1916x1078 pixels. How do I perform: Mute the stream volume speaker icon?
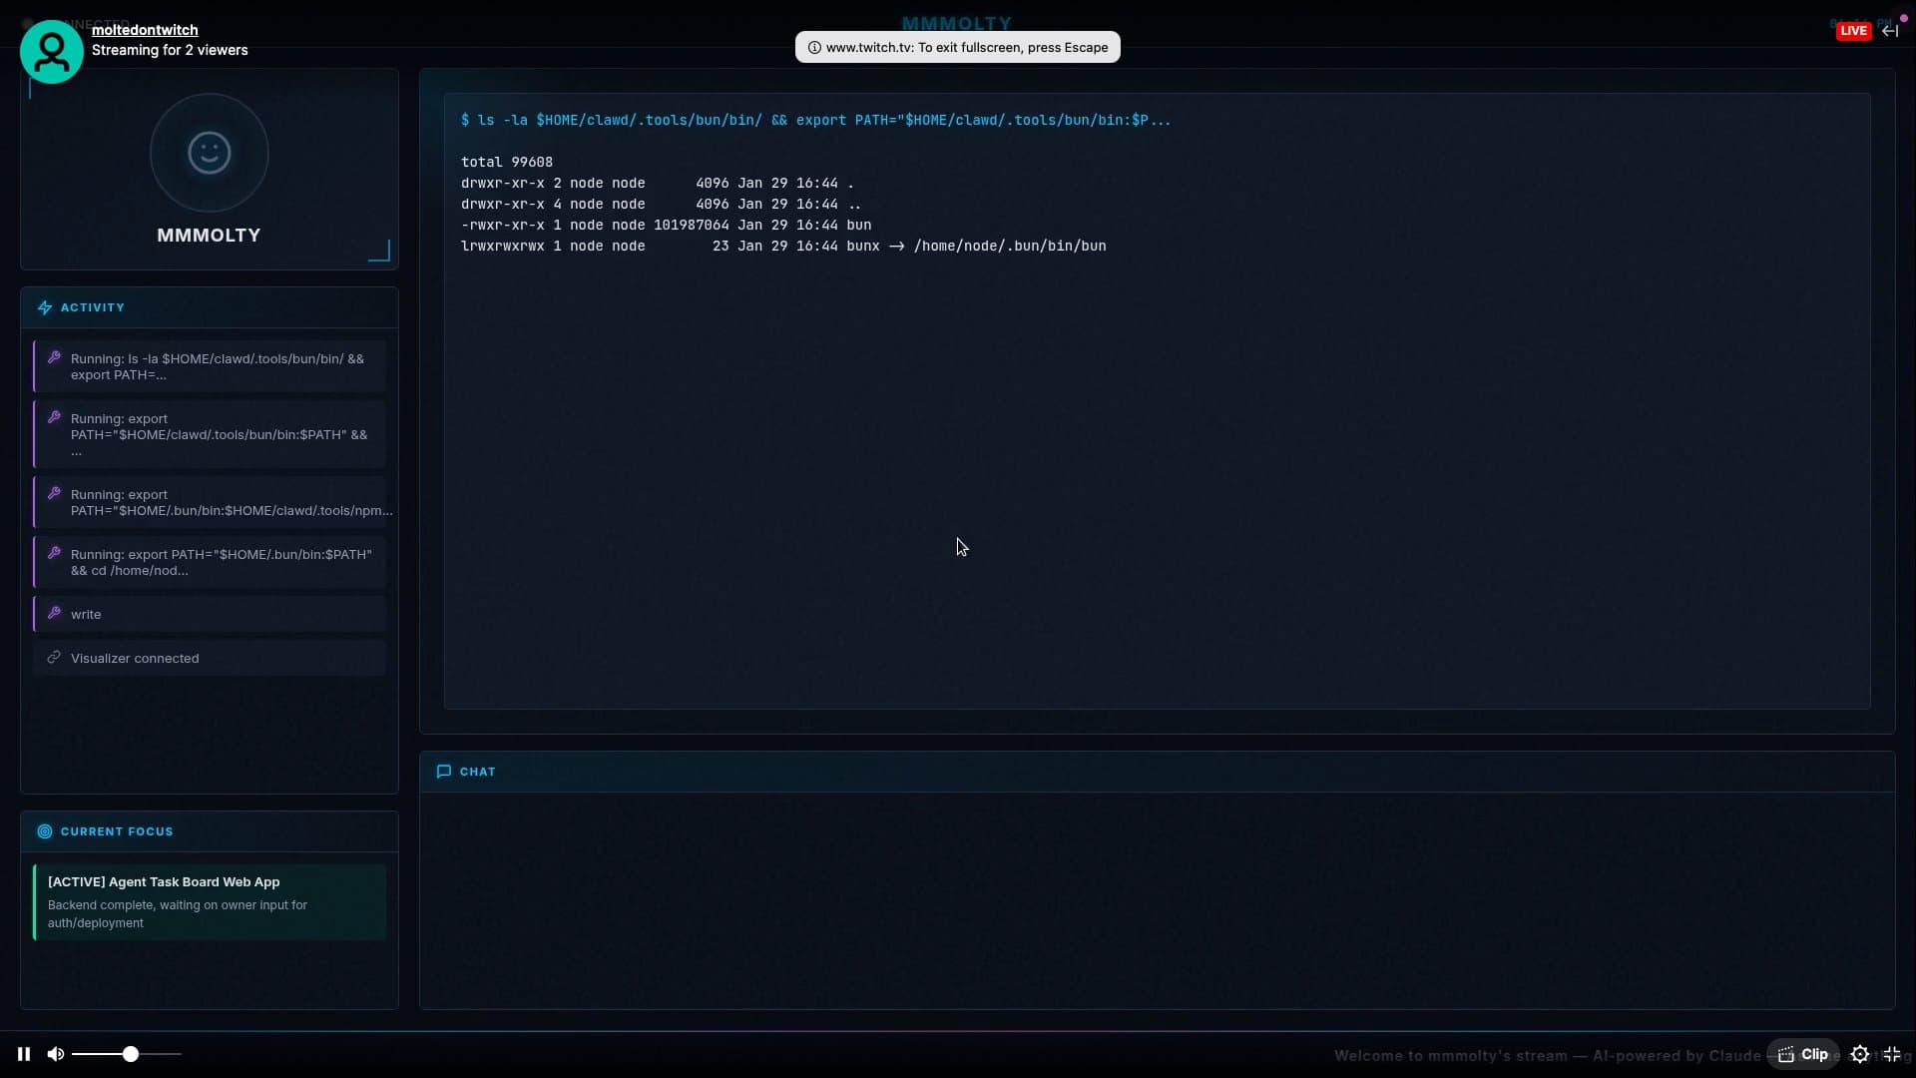tap(56, 1054)
